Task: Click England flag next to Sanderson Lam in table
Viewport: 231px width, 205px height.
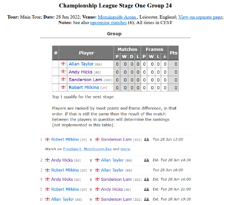Action: (x=63, y=80)
